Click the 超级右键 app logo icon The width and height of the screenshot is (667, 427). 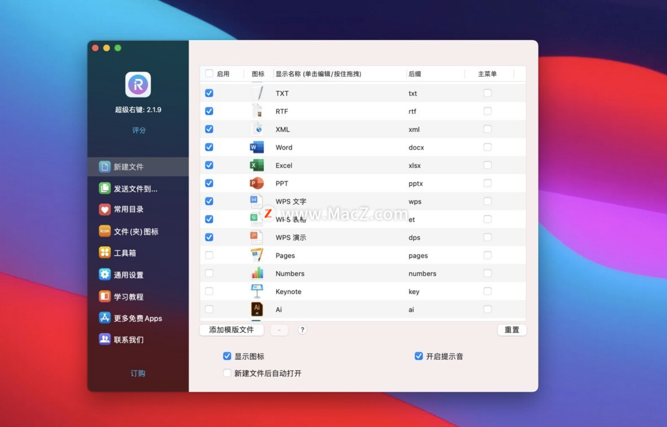138,84
